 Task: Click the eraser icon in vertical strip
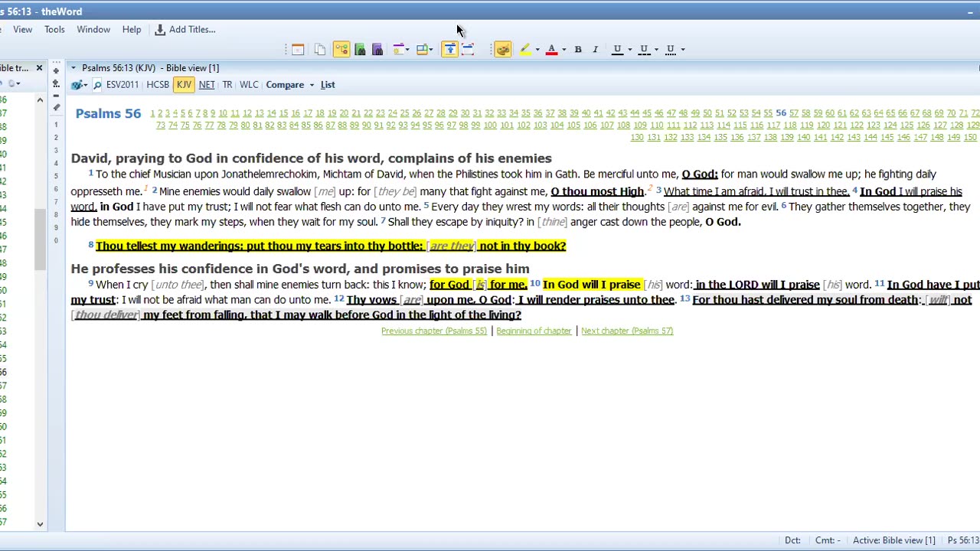[x=56, y=107]
